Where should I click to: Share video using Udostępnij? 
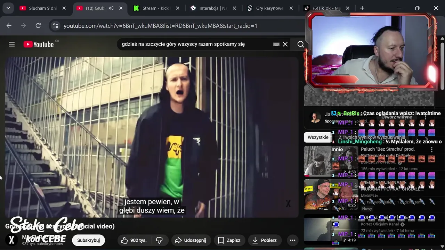pyautogui.click(x=191, y=240)
